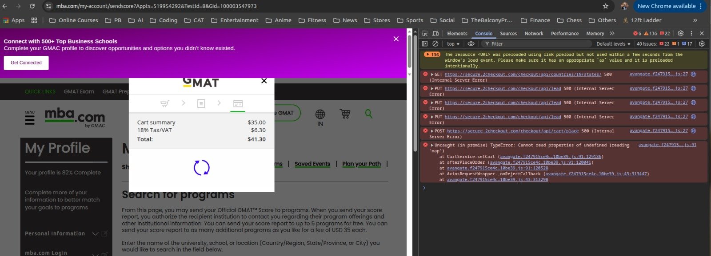The image size is (711, 256).
Task: Open the Saved Events link
Action: click(312, 164)
